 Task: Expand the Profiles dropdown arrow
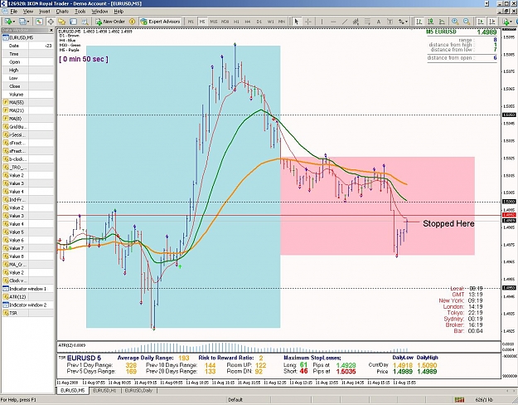point(28,22)
